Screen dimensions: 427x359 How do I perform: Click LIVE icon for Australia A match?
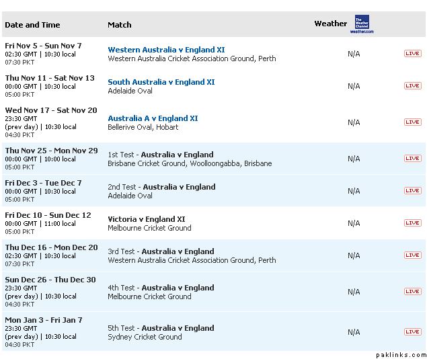[x=412, y=122]
